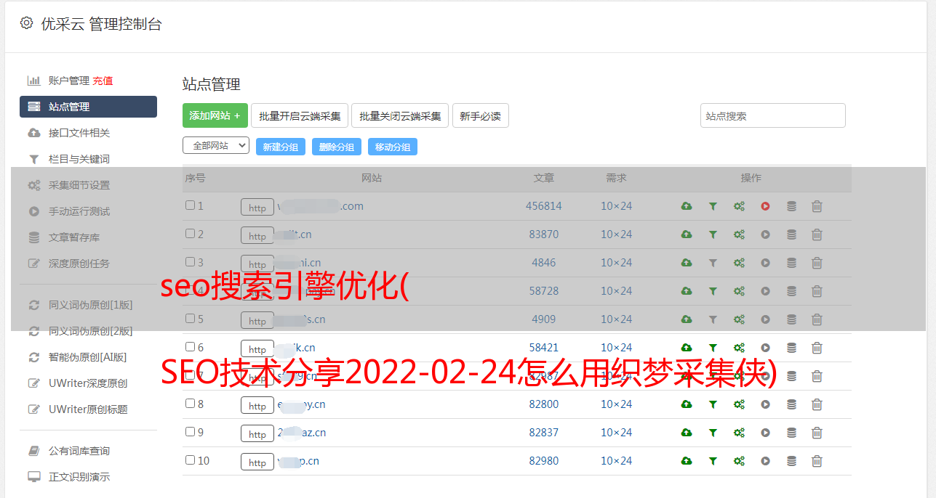Click the settings gear icon beside 优采云 title
This screenshot has height=498, width=936.
[26, 23]
